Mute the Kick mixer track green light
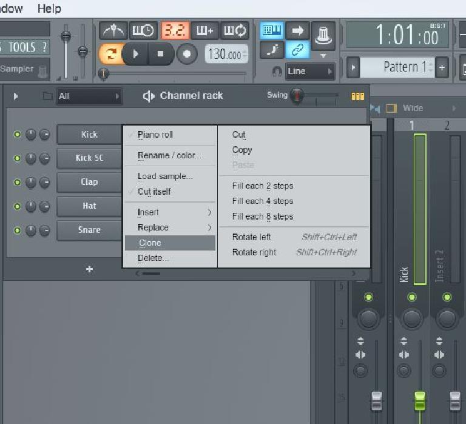 pyautogui.click(x=411, y=297)
